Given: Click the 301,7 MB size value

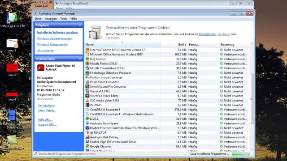Looking at the screenshot, I should pyautogui.click(x=180, y=54).
